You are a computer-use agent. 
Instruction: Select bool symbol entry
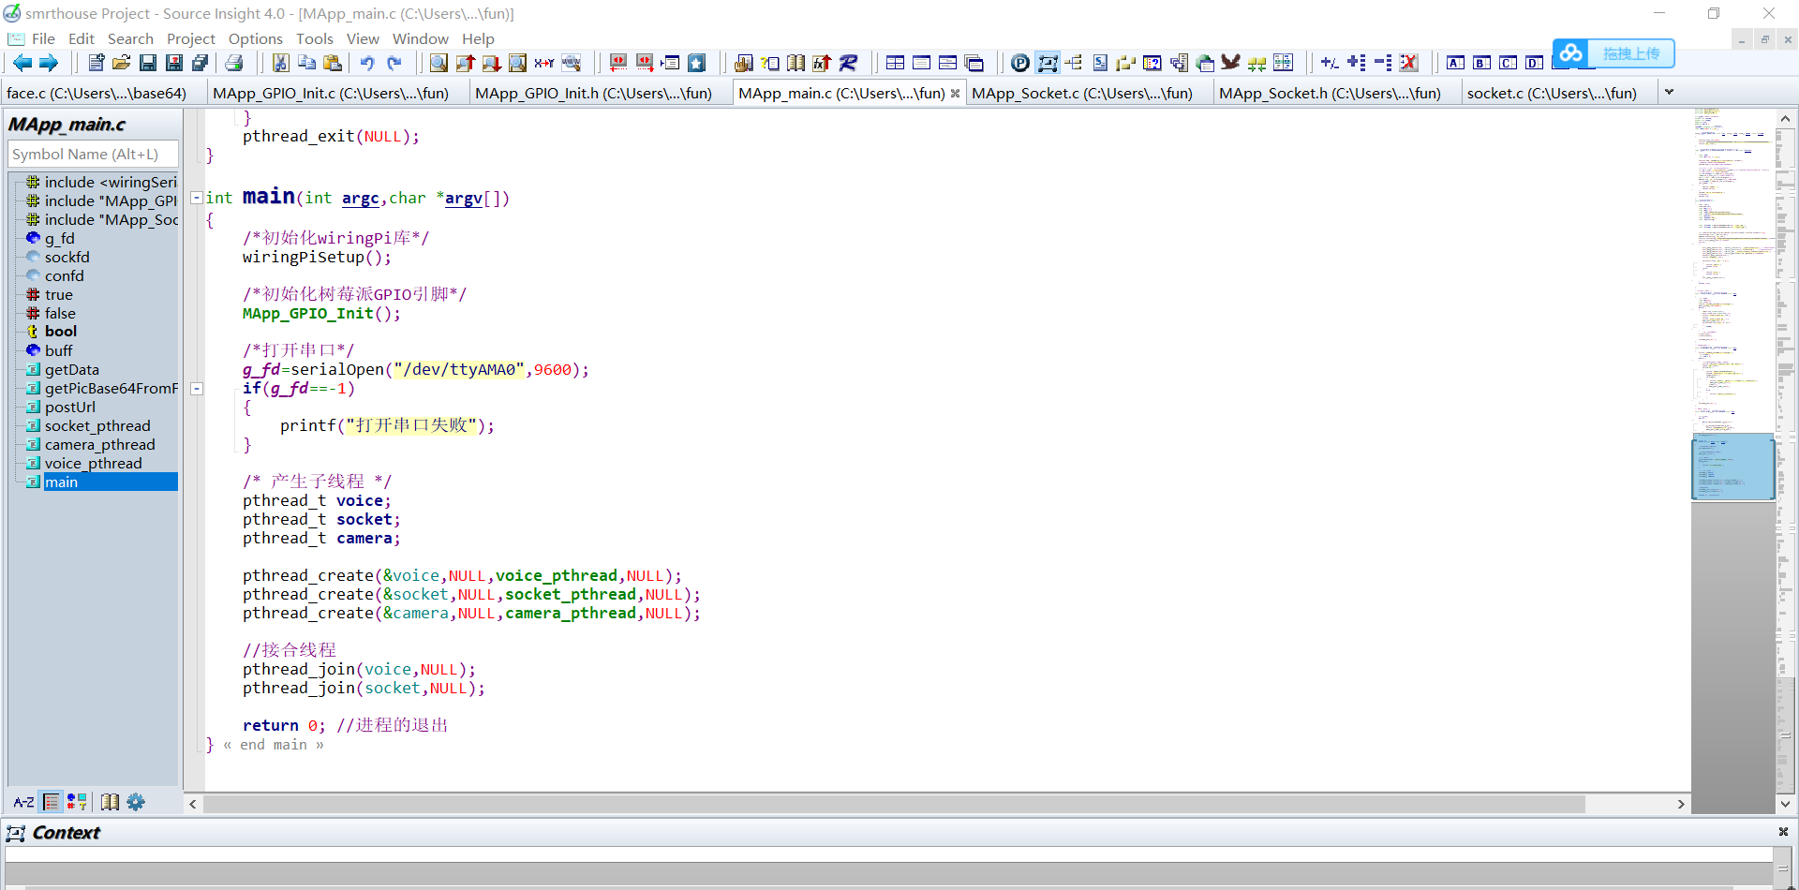[x=61, y=331]
